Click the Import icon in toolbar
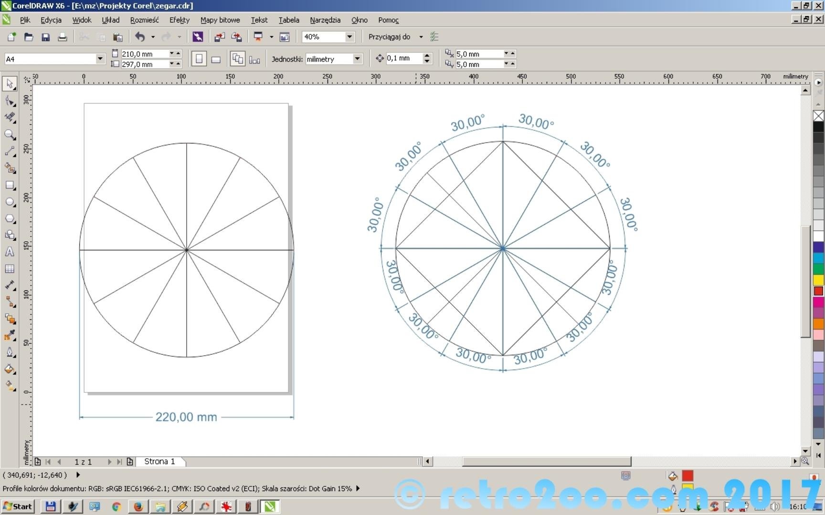825x515 pixels. point(220,37)
